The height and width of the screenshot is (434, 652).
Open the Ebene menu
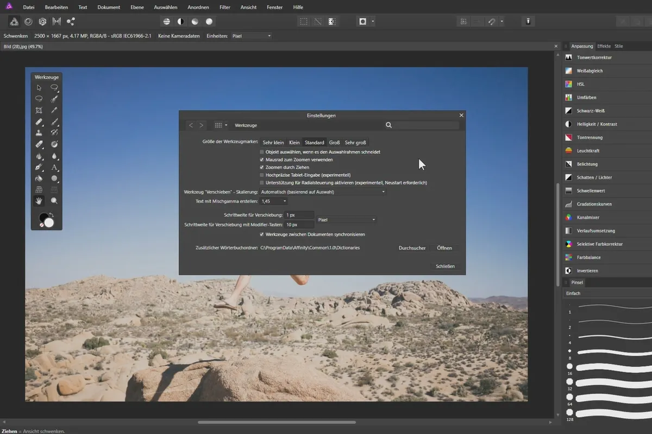(x=138, y=7)
